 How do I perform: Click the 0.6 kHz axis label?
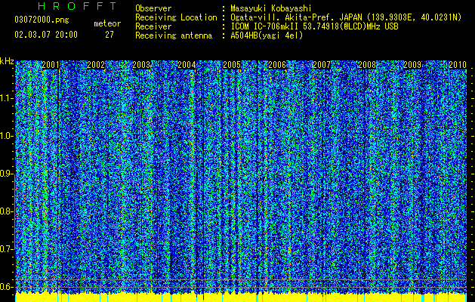pyautogui.click(x=6, y=287)
